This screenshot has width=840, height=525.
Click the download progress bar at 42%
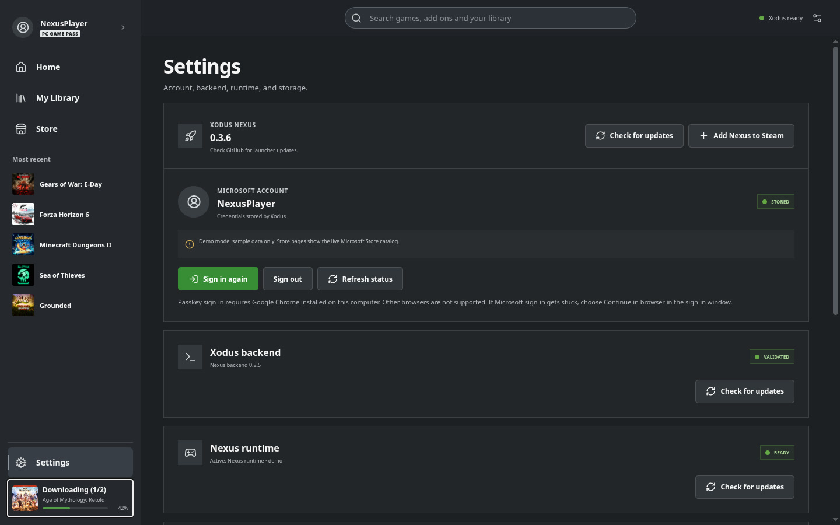[x=75, y=508]
